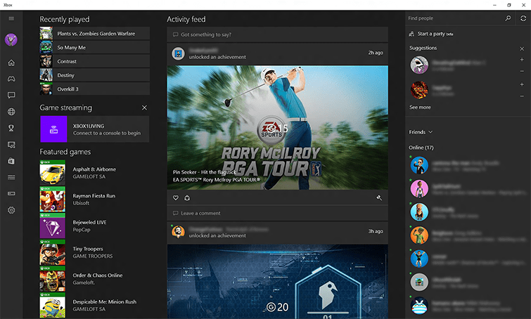Open your profile avatar in sidebar
The width and height of the screenshot is (531, 319).
(x=11, y=39)
